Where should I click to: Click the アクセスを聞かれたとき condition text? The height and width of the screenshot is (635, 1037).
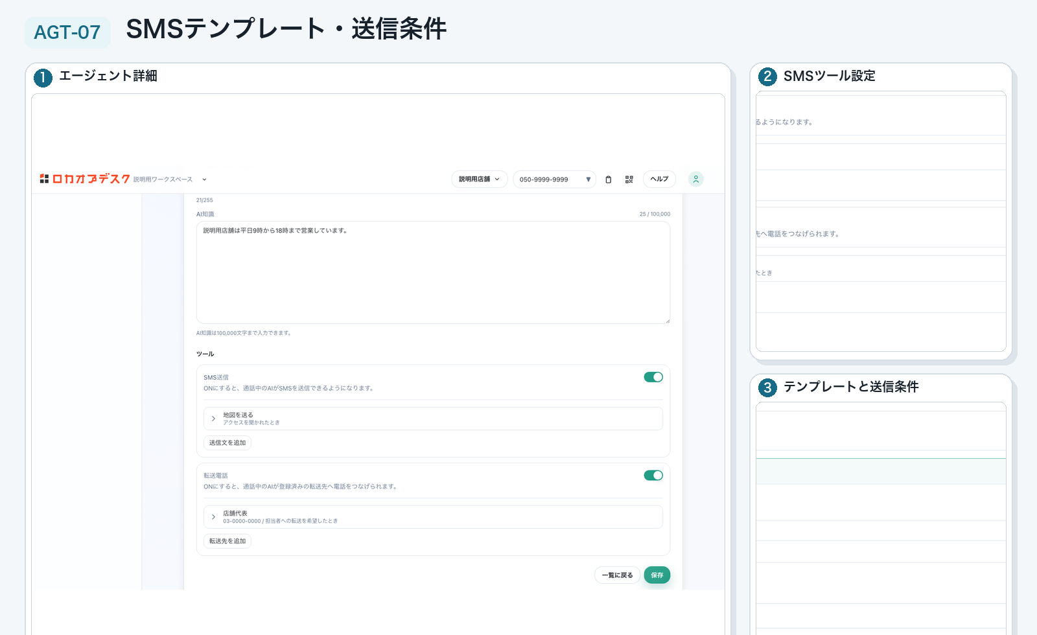[x=251, y=422]
